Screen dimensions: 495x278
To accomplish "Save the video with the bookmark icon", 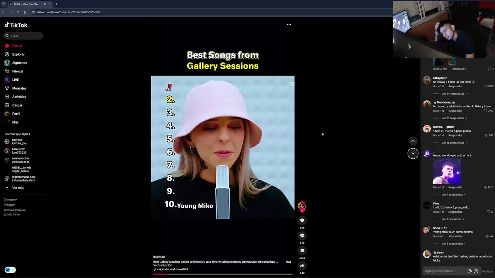I will coord(302,251).
